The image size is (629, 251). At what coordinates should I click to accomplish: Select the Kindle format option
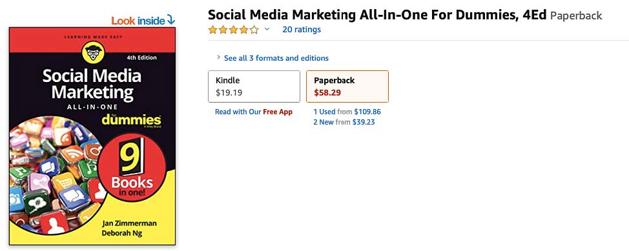coord(254,86)
